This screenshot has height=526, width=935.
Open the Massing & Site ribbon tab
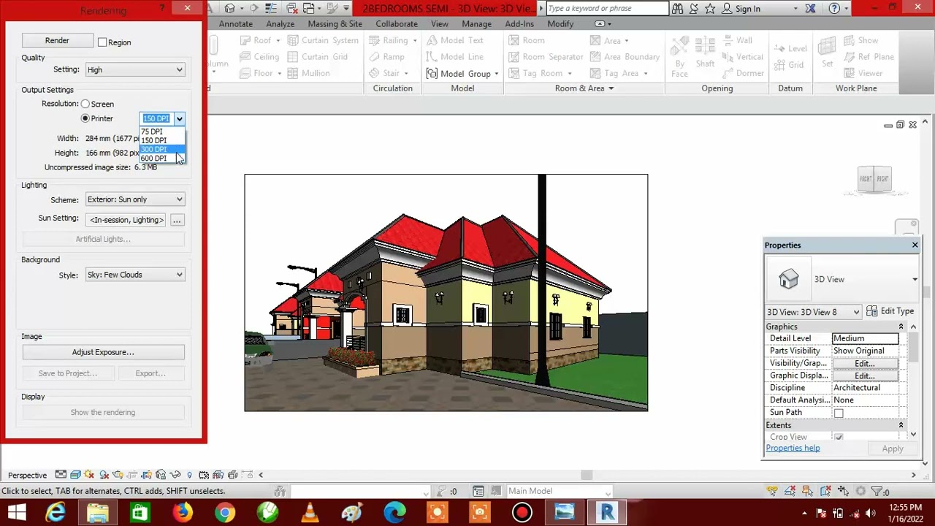335,24
